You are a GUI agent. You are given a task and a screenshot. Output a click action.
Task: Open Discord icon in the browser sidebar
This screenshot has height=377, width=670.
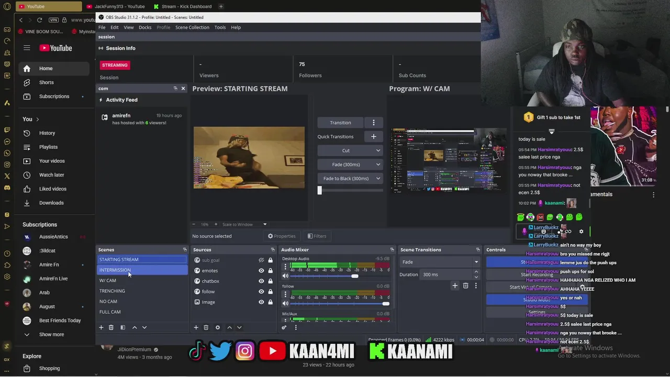(x=7, y=187)
